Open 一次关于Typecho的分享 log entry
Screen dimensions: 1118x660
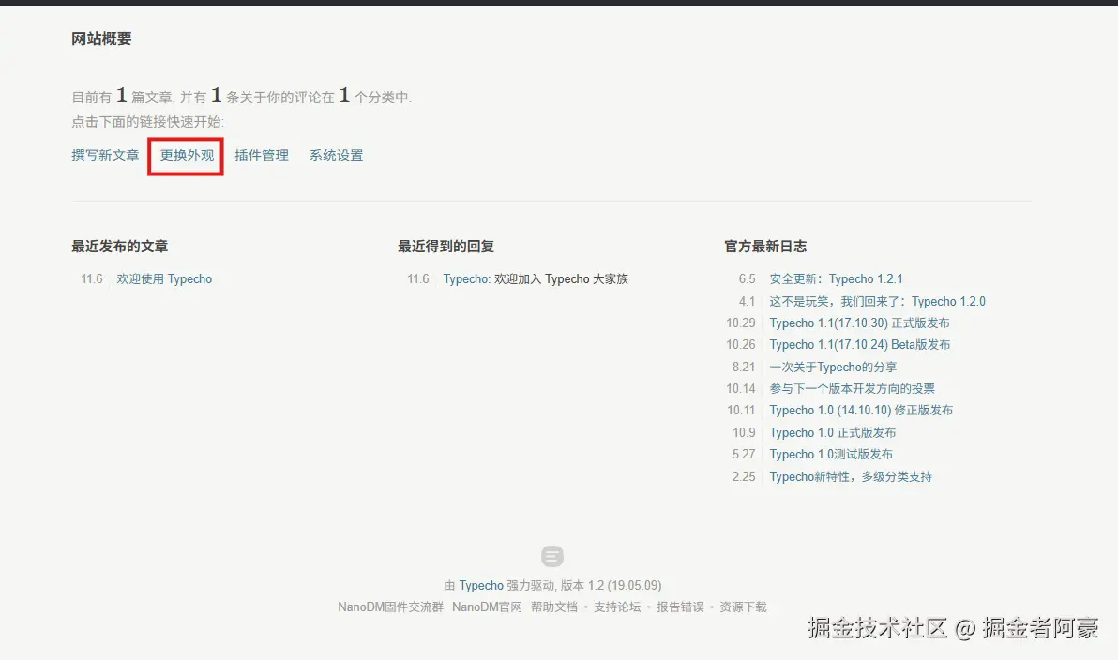click(x=833, y=367)
